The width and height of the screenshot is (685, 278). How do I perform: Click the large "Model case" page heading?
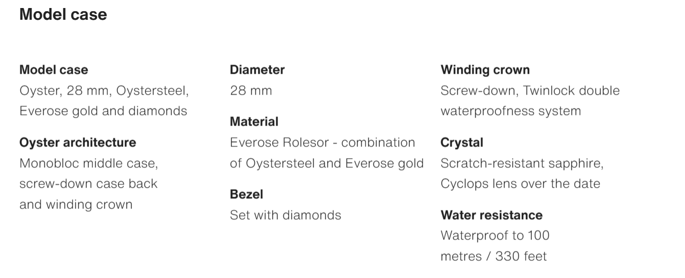63,14
